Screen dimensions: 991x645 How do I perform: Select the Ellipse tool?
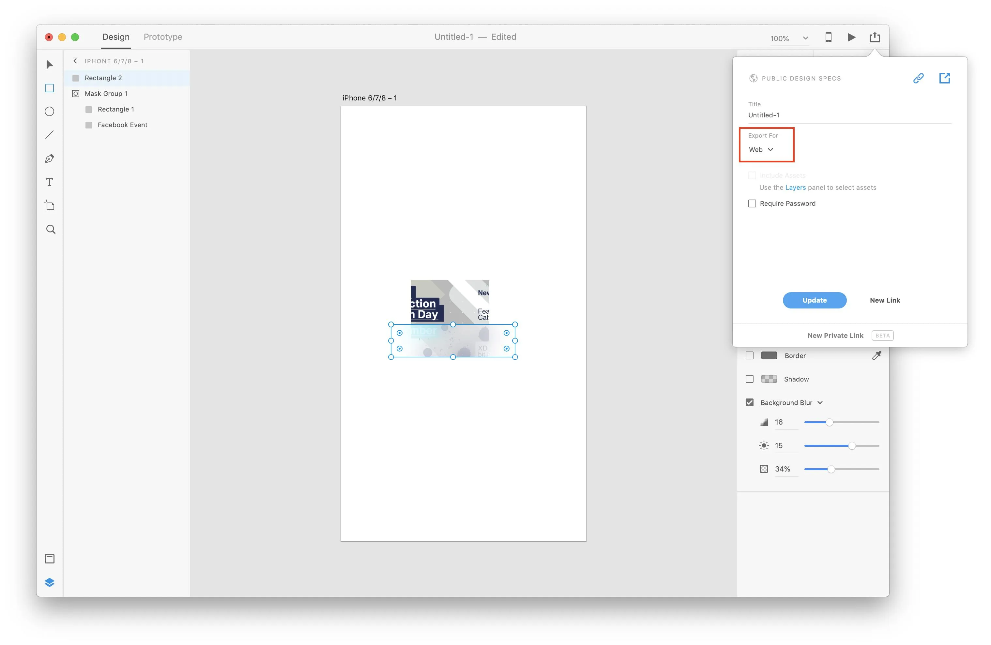[50, 112]
